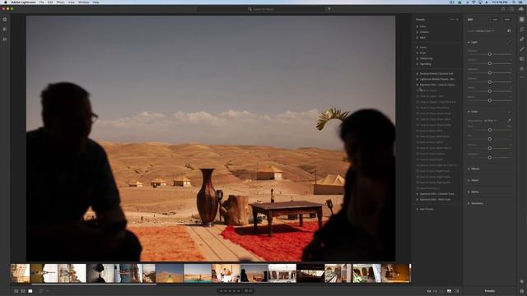
Task: Click the Auto button in Edit panel
Action: [x=495, y=20]
